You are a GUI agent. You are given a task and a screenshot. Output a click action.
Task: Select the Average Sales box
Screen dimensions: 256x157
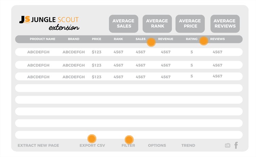click(x=123, y=24)
